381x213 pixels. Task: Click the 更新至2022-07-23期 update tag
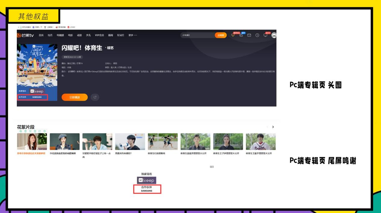point(72,57)
